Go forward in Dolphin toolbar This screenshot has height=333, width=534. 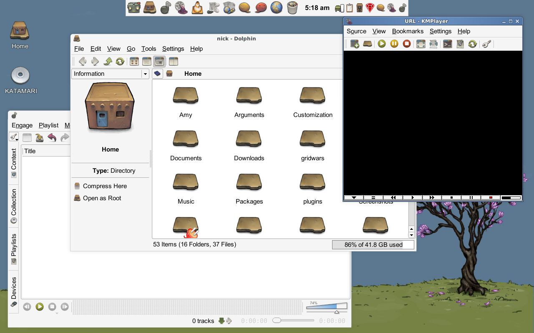pyautogui.click(x=95, y=62)
